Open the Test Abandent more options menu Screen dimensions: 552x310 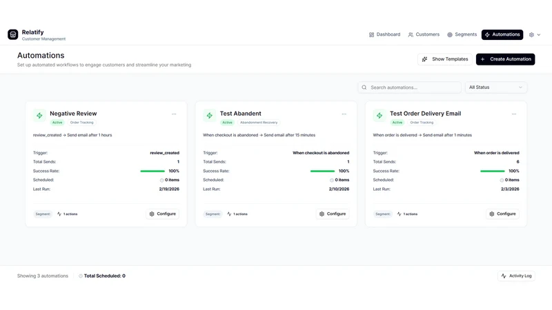[344, 114]
